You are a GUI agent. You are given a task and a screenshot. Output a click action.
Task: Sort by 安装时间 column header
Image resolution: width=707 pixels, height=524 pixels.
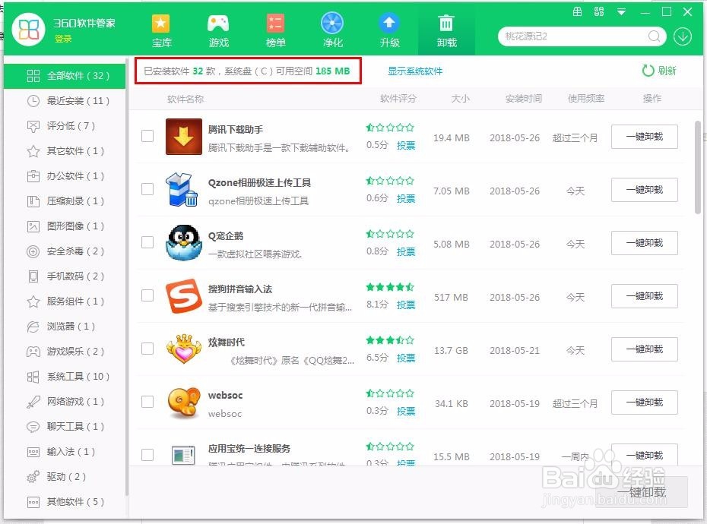[524, 99]
